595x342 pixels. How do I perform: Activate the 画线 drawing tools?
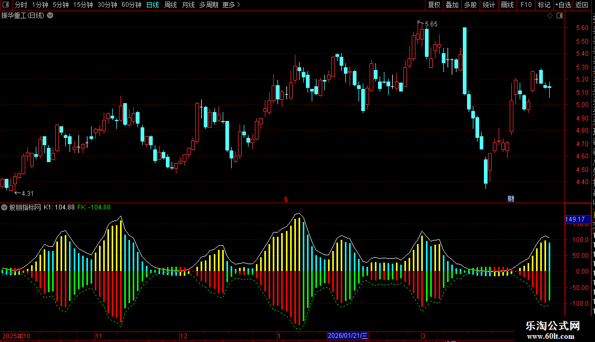click(508, 5)
